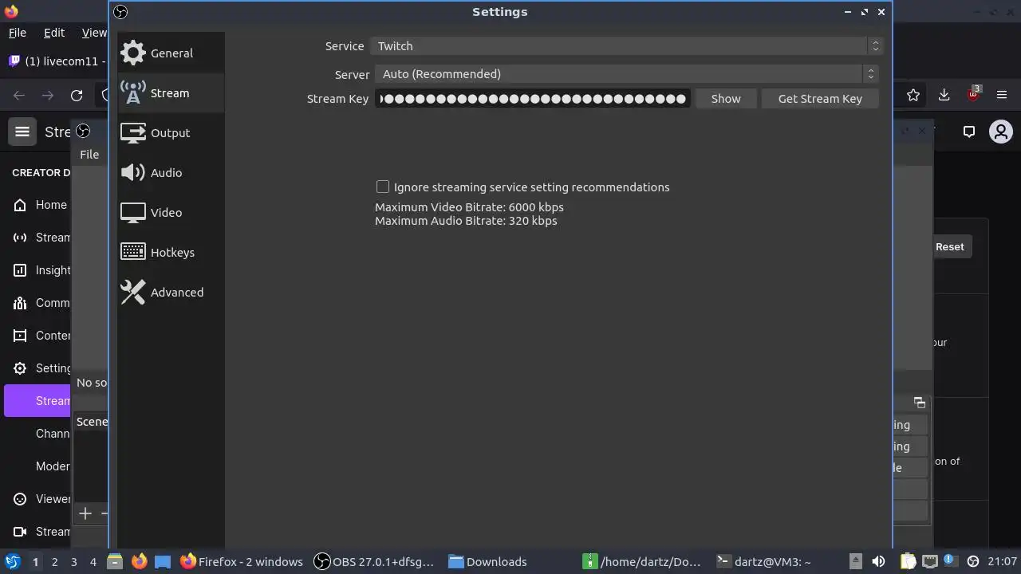Switch to the dartz@VM3 terminal taskbar entry
Viewport: 1021px width, 574px height.
coord(763,561)
